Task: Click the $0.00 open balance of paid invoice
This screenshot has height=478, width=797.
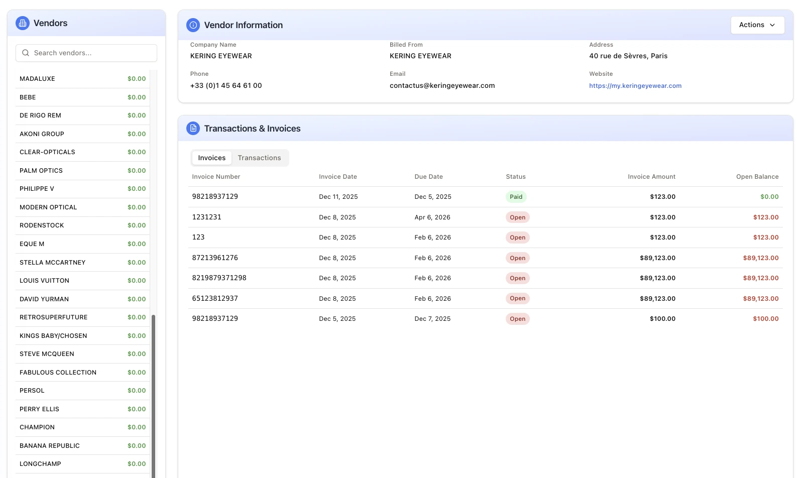Action: pos(769,197)
